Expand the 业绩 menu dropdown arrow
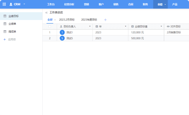Screen dimensions: 189x115 pos(165,5)
